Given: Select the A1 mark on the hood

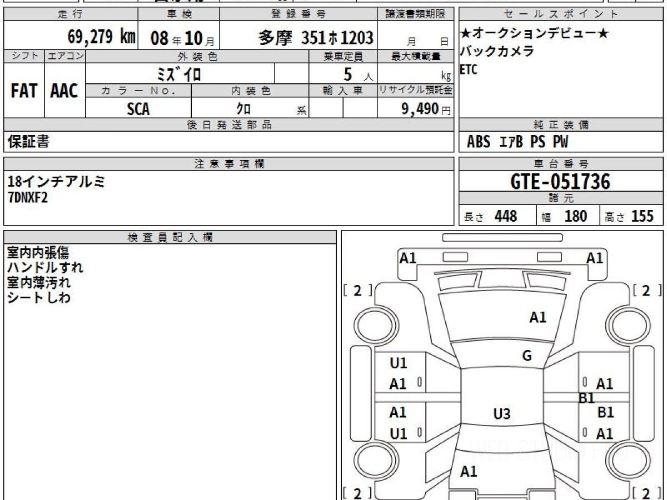Looking at the screenshot, I should click(537, 317).
